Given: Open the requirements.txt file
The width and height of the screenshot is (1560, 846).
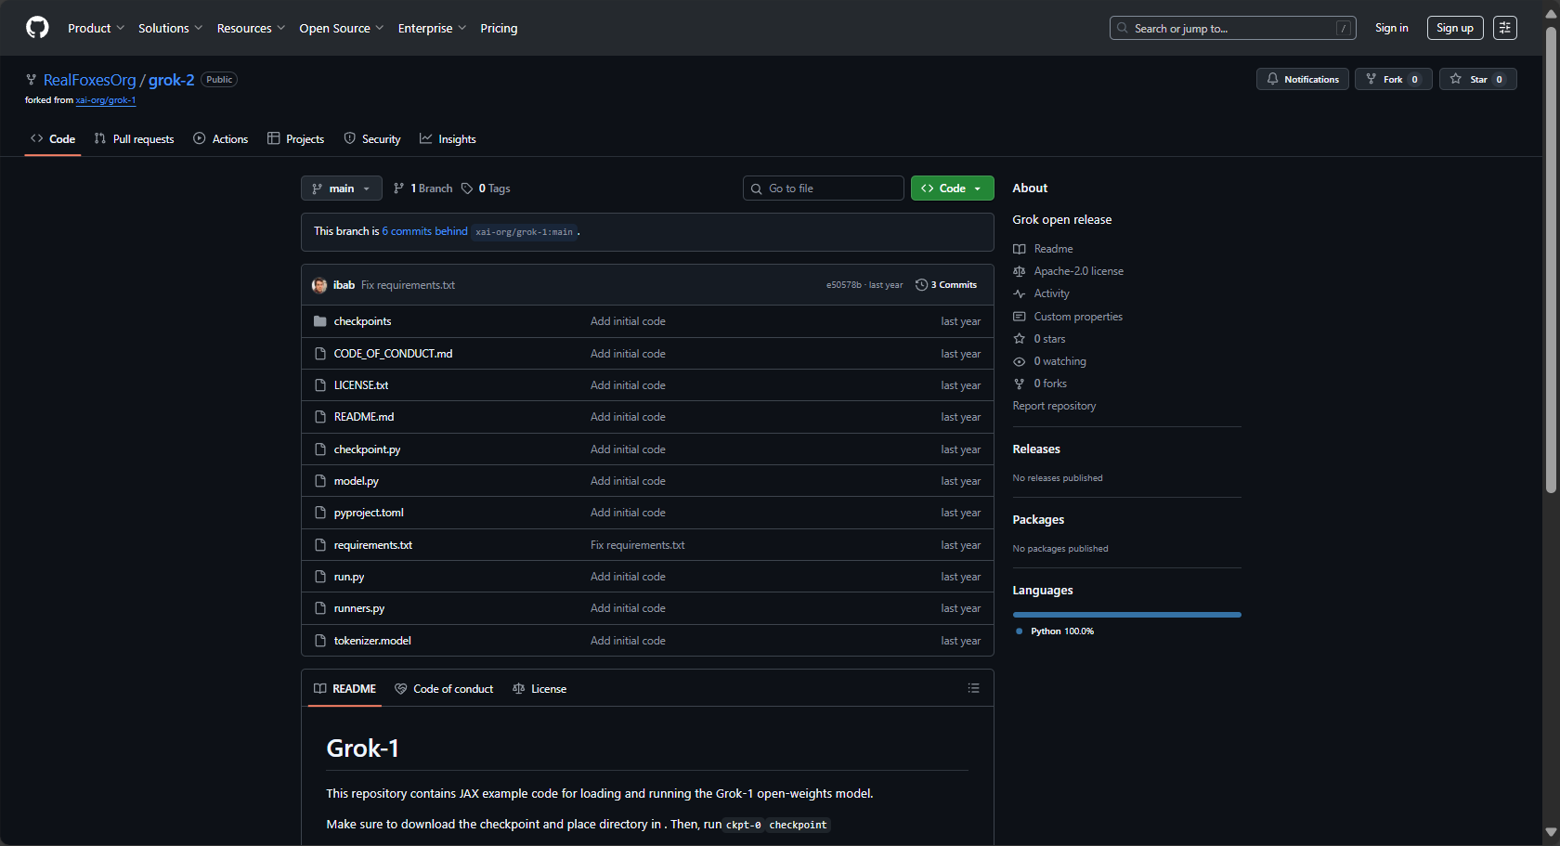Looking at the screenshot, I should coord(373,545).
